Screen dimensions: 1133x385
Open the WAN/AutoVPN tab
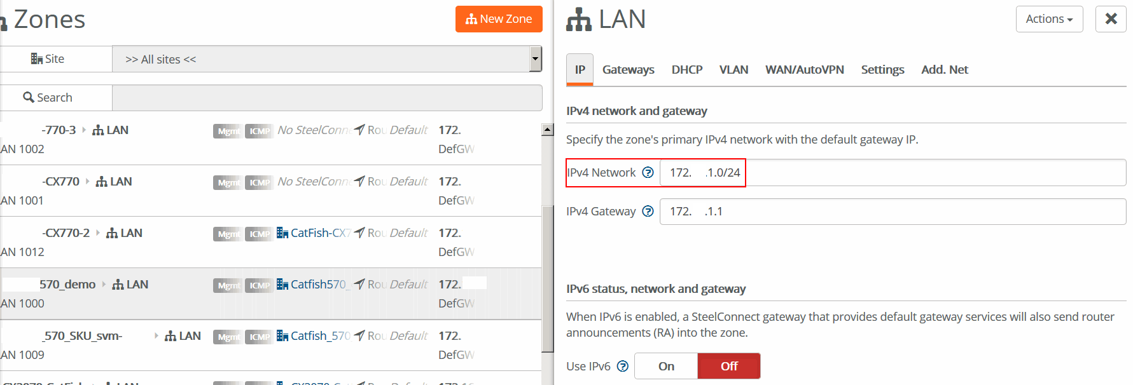pos(804,70)
